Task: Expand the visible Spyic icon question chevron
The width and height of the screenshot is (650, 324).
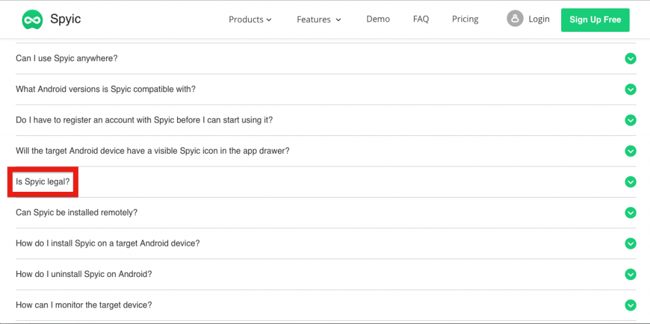Action: coord(630,151)
